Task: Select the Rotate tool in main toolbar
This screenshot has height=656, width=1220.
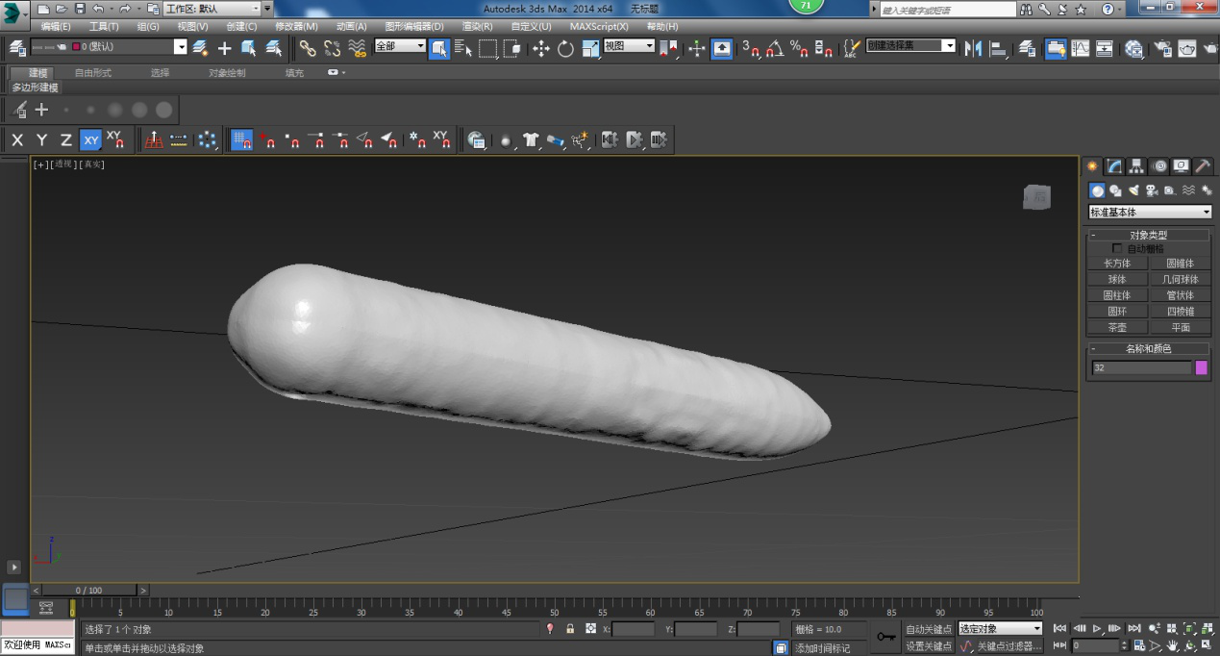Action: point(565,48)
